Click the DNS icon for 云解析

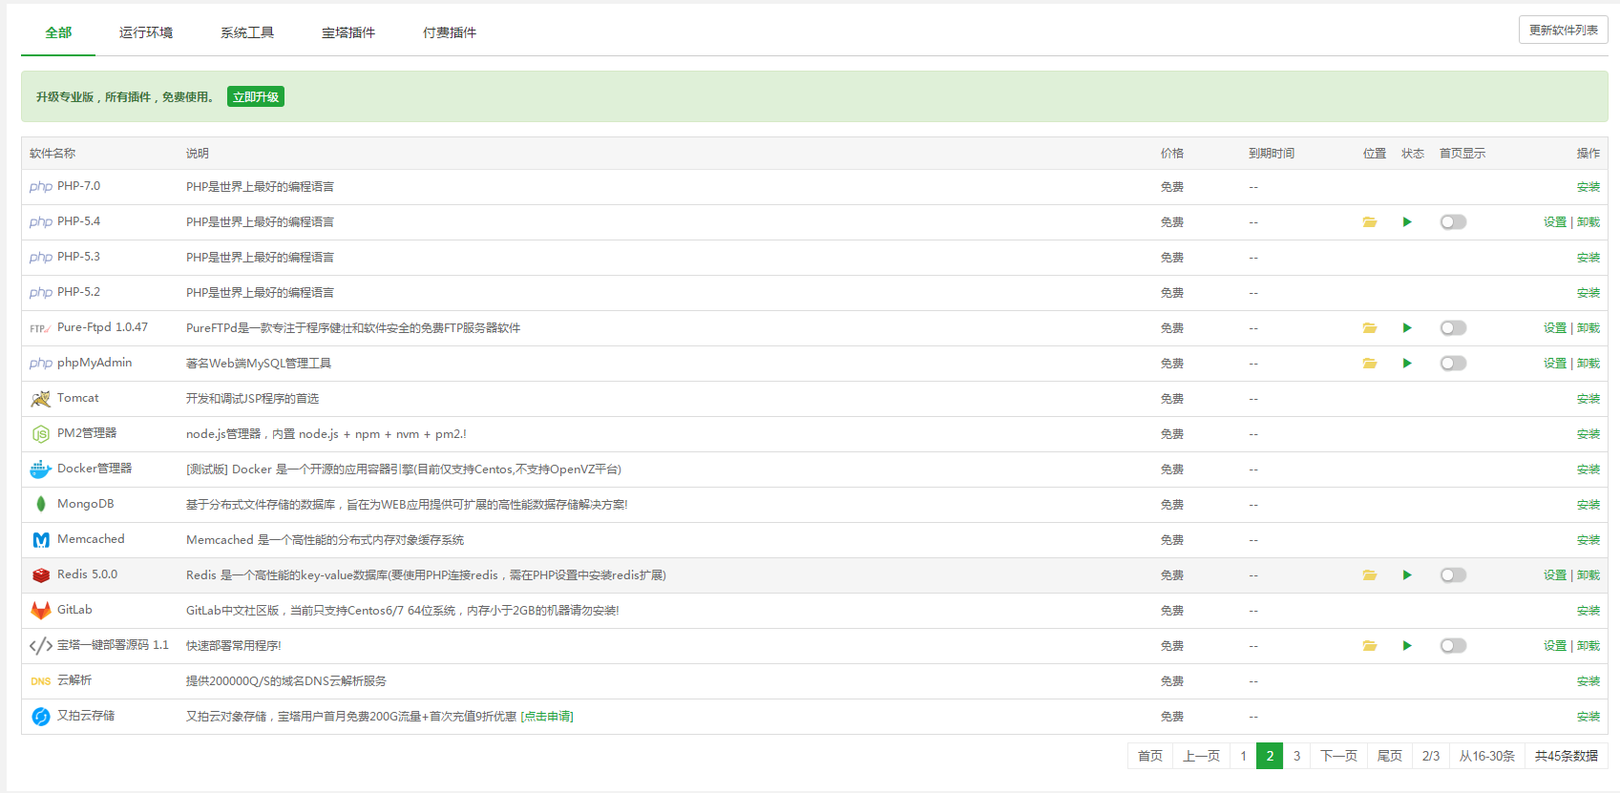(40, 681)
